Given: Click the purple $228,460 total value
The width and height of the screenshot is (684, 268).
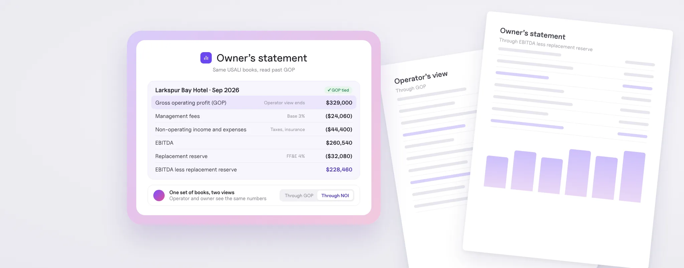Looking at the screenshot, I should coord(339,169).
